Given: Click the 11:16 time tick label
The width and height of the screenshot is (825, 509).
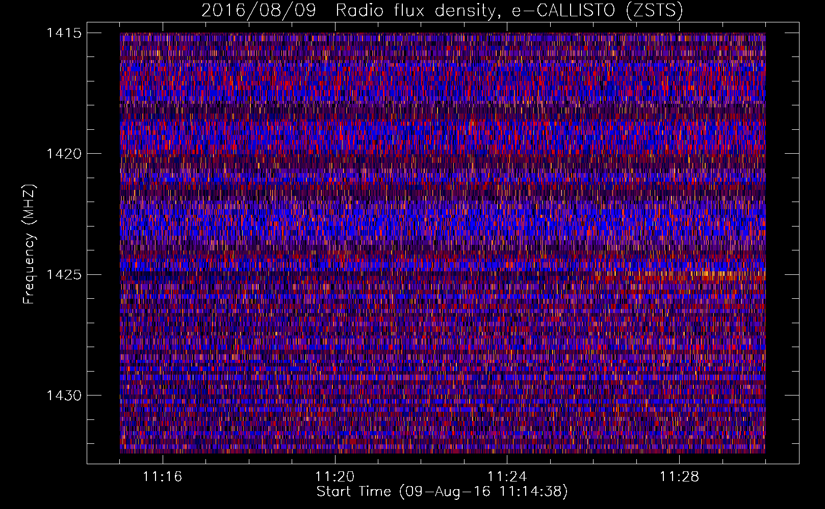Looking at the screenshot, I should 162,477.
